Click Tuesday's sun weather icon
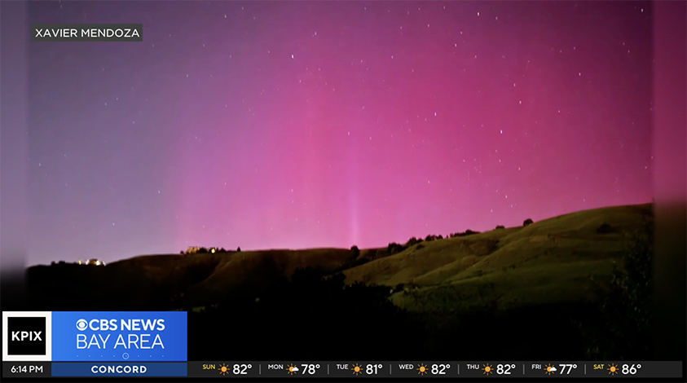Screen dimensions: 687x383 pos(357,369)
